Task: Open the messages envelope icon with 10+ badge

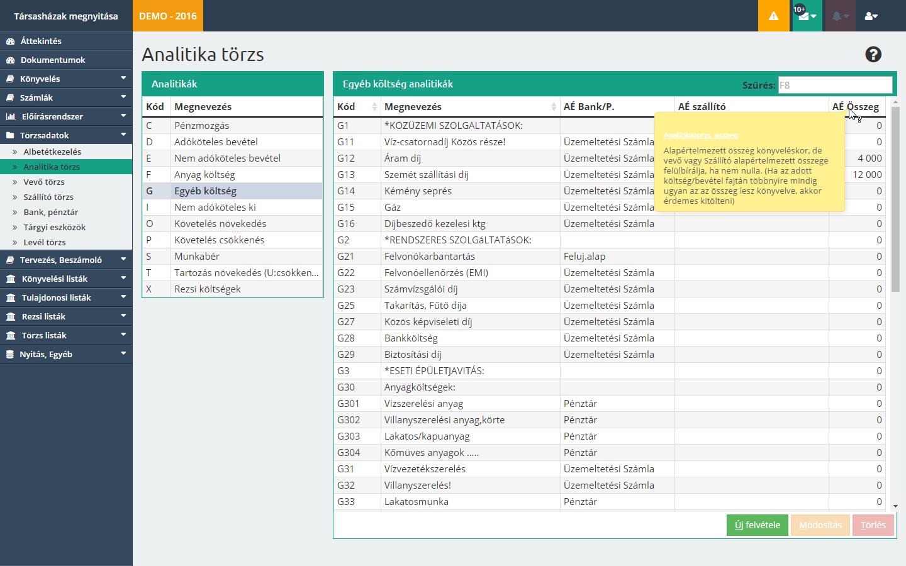Action: coord(807,16)
